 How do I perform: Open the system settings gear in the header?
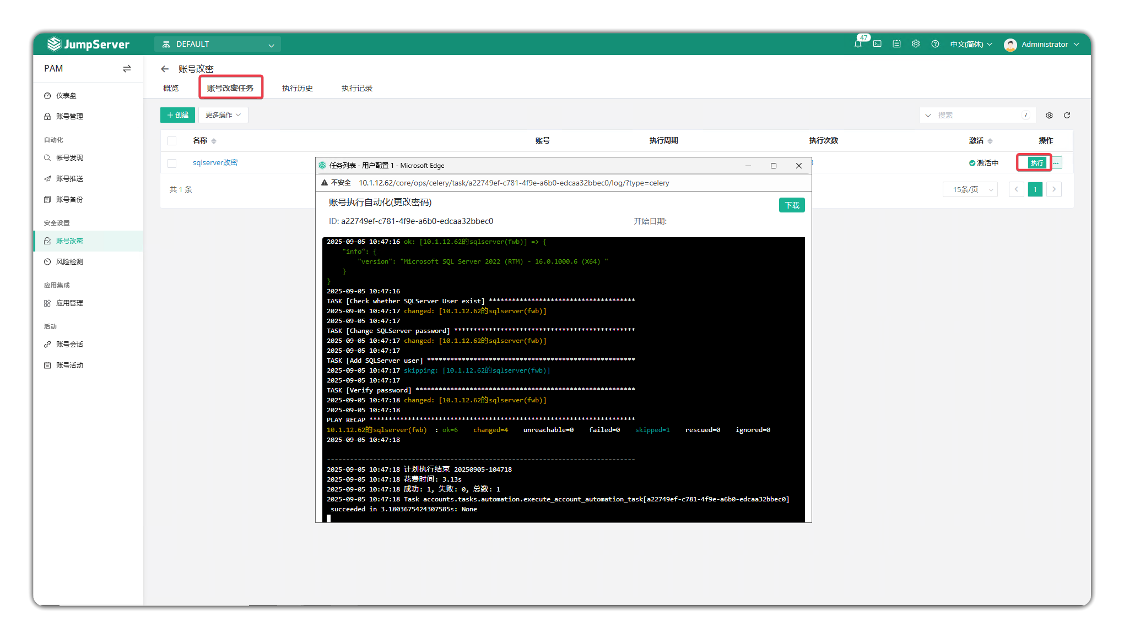coord(916,44)
